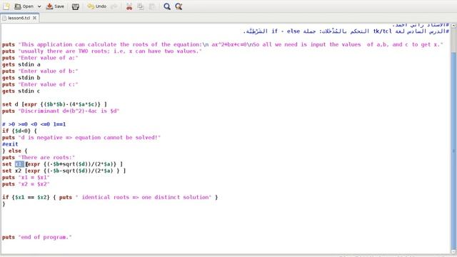Expand the Open recent files dropdown arrow
The height and width of the screenshot is (257, 457).
pos(39,6)
